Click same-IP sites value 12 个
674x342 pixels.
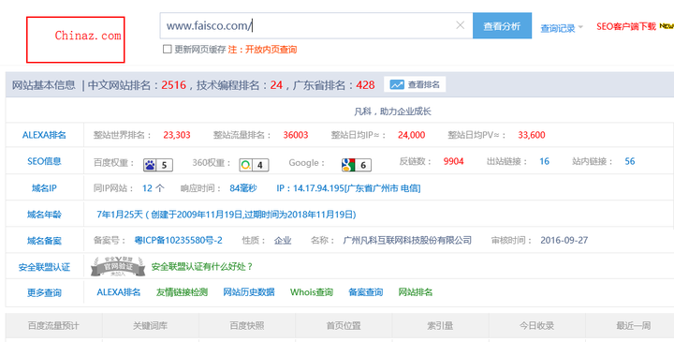[153, 188]
